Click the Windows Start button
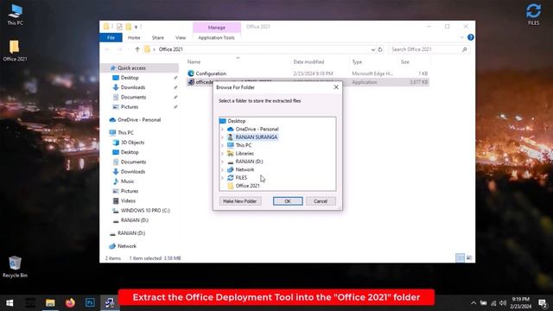 (x=10, y=303)
